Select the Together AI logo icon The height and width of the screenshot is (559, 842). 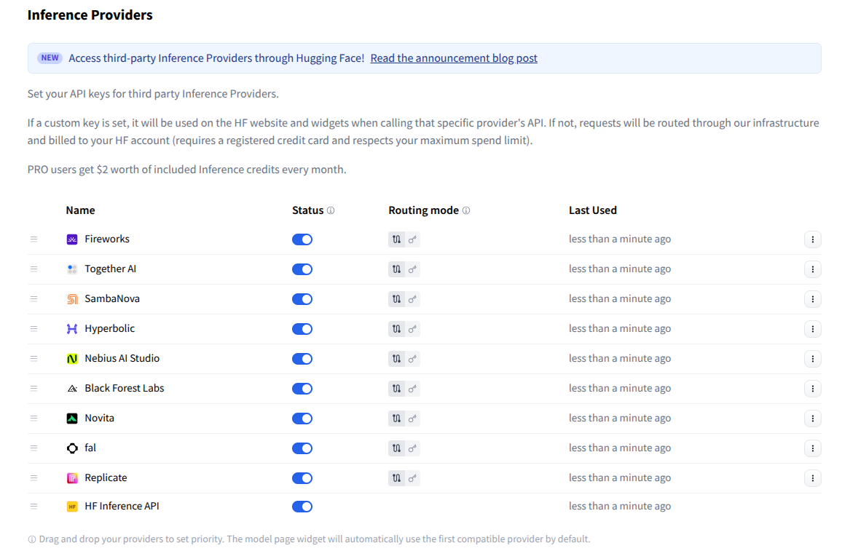click(x=72, y=269)
